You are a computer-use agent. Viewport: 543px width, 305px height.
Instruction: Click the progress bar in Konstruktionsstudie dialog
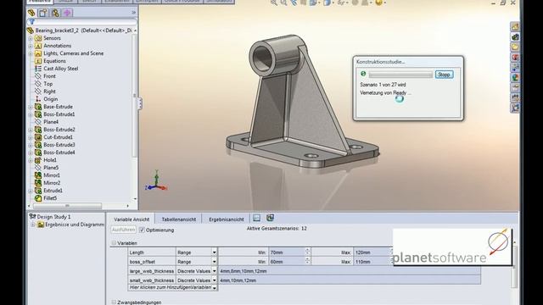pos(400,75)
